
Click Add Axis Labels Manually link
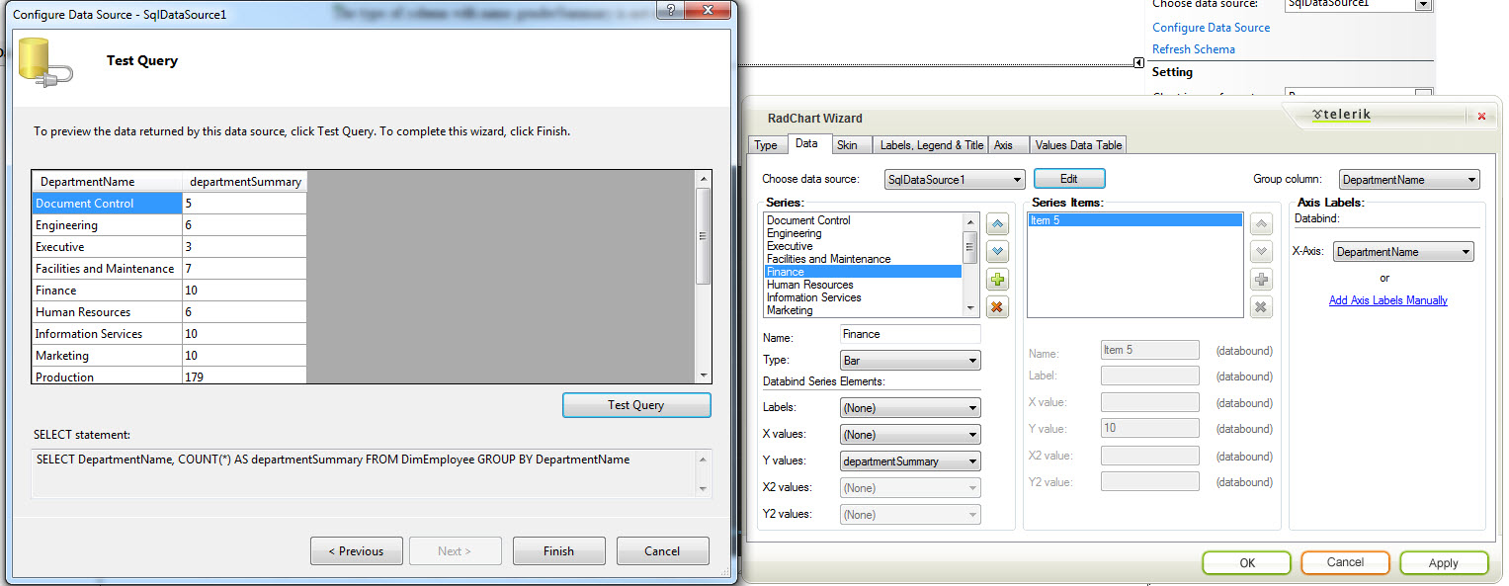coord(1387,300)
